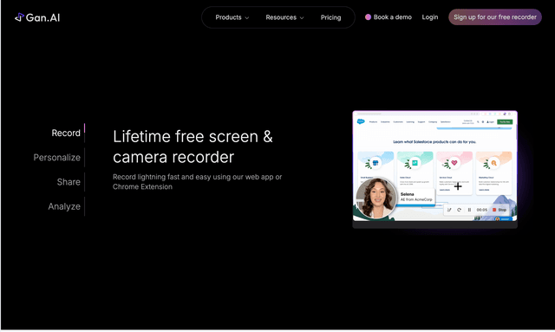Click the pink heart Service Cloud icon
The width and height of the screenshot is (555, 332).
click(x=454, y=163)
